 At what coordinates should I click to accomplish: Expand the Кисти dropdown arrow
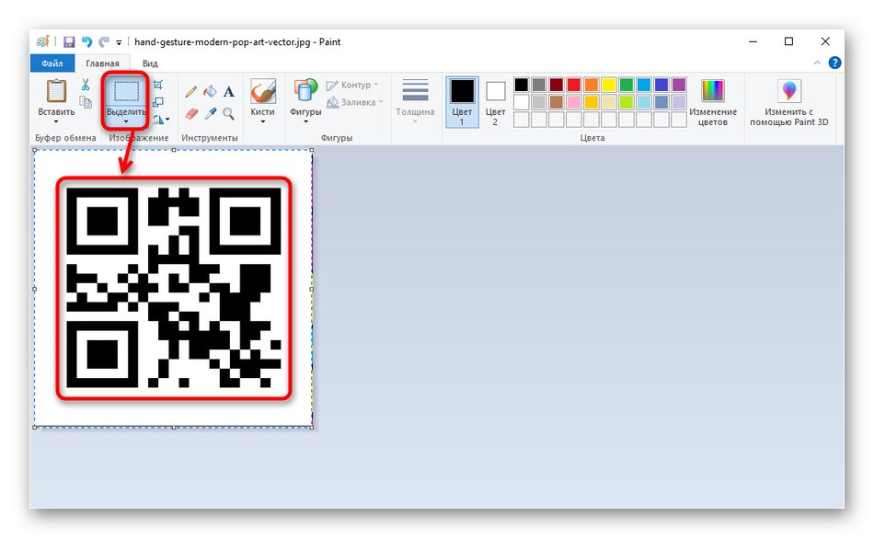coord(262,121)
